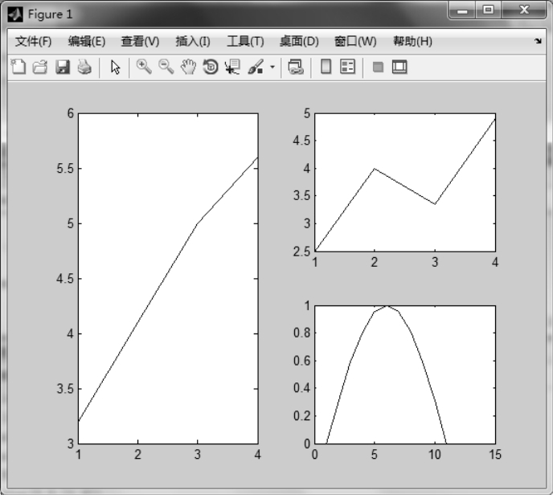Enable the Pan hand tool
Image resolution: width=553 pixels, height=495 pixels.
188,67
